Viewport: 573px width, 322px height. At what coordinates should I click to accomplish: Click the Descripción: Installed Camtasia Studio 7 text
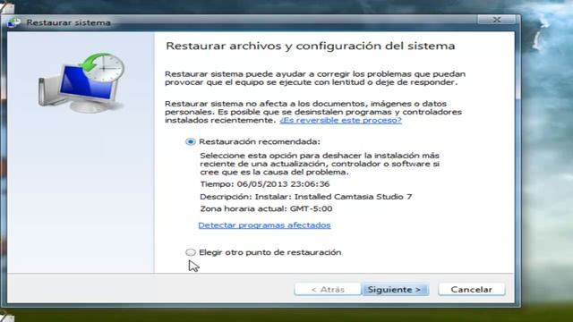[306, 197]
